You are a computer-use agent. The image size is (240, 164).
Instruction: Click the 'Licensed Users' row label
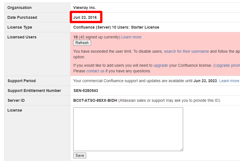pos(22,37)
